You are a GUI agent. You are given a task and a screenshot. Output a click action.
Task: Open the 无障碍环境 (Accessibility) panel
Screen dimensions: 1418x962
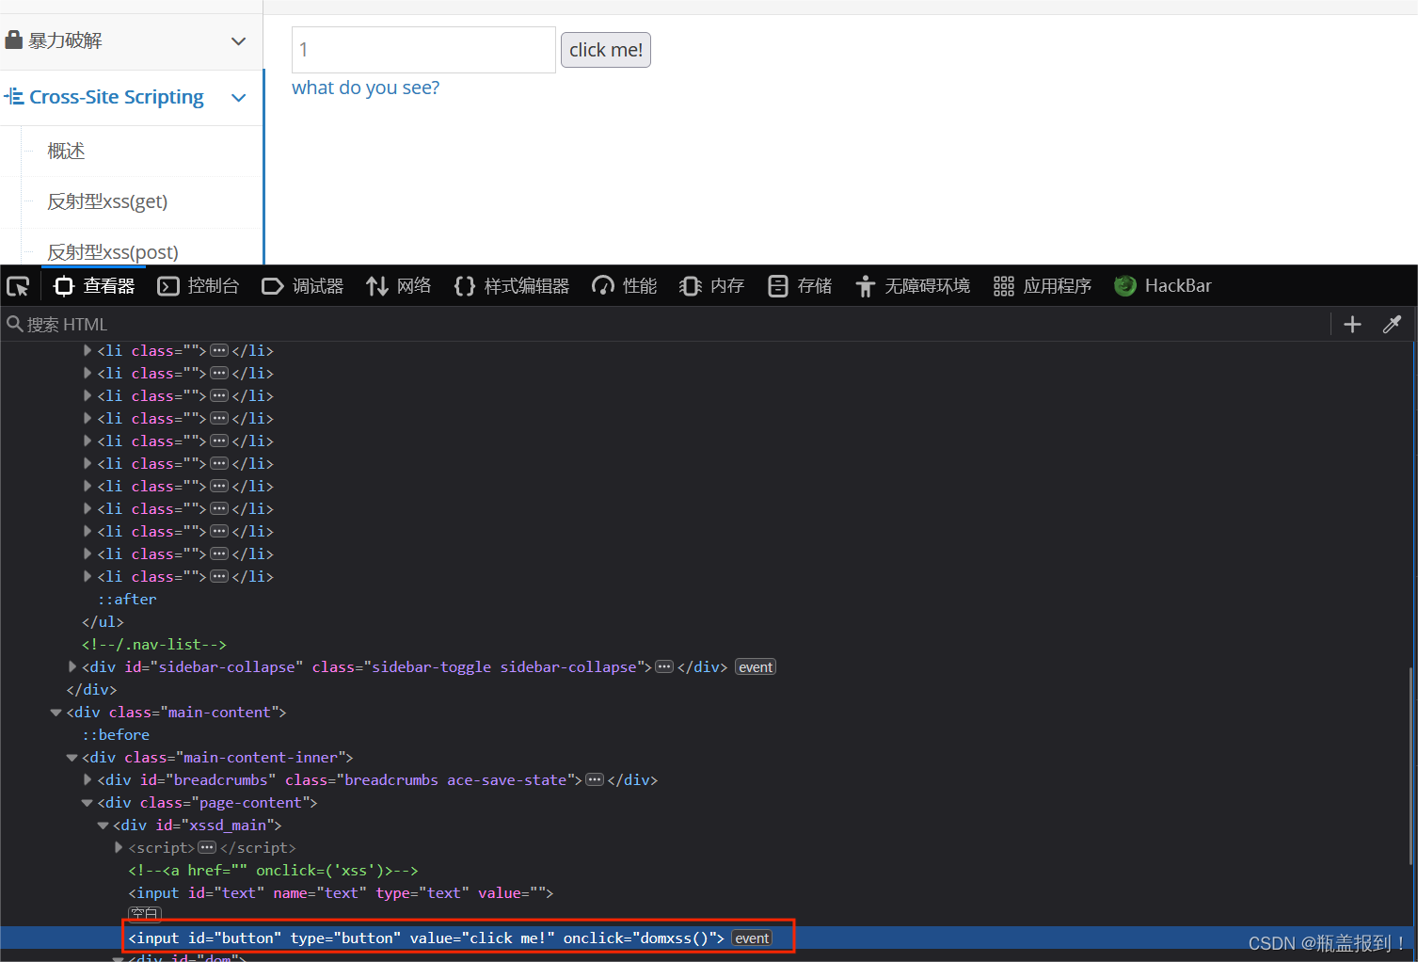click(x=911, y=285)
